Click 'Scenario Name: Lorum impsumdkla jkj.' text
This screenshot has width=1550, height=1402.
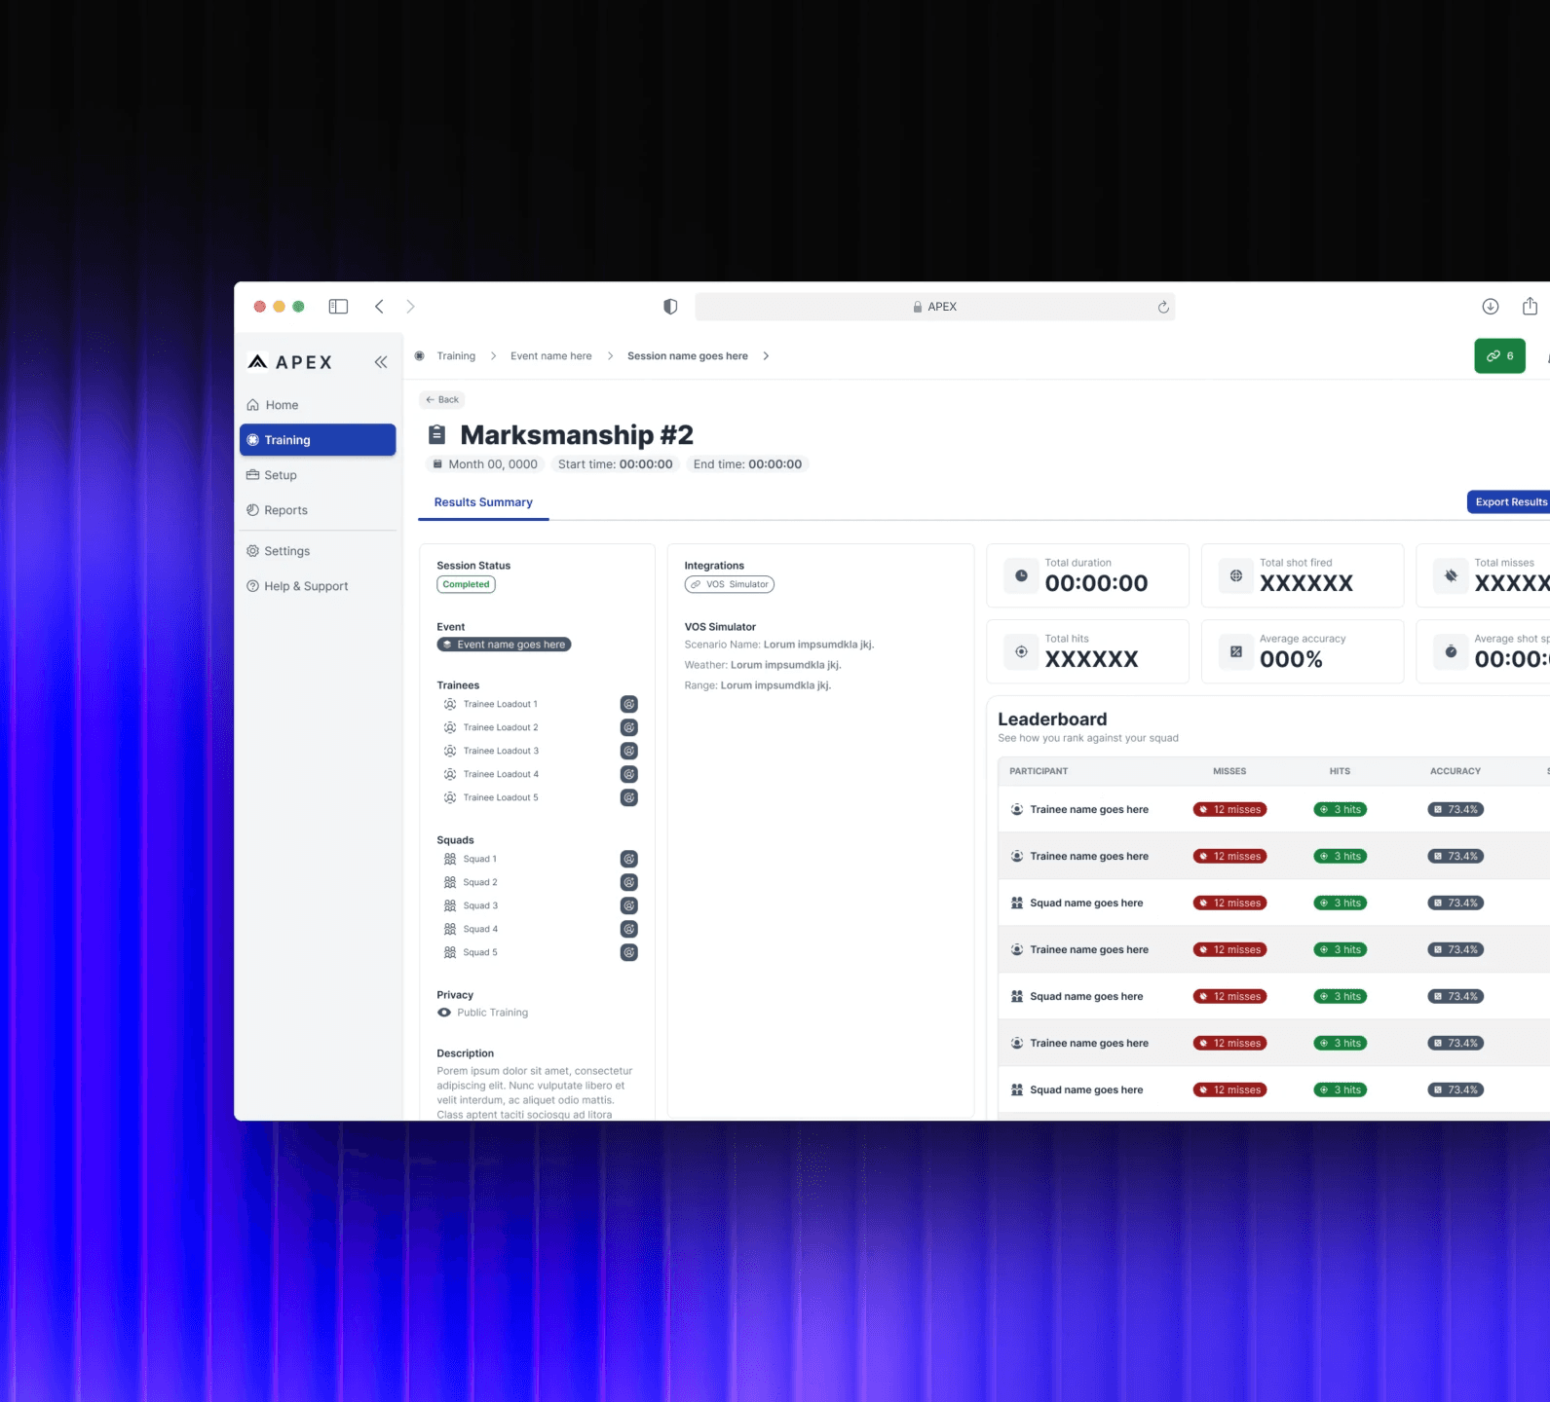779,645
